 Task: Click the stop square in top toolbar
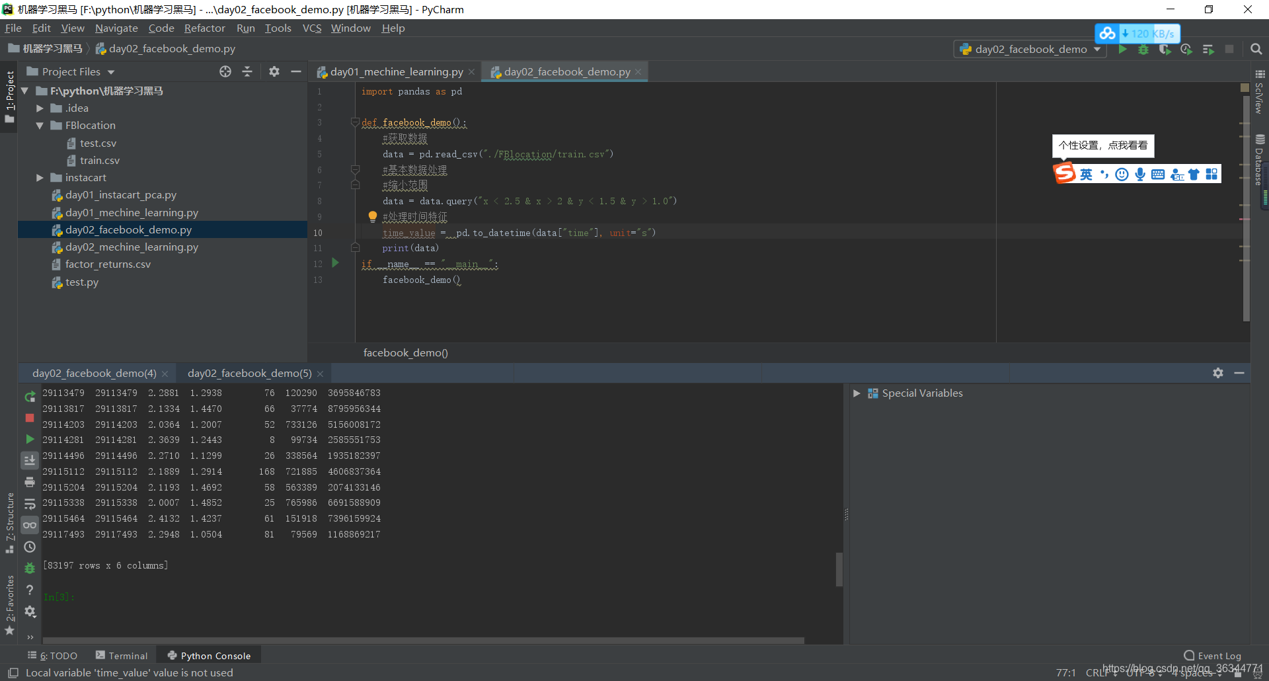1229,50
